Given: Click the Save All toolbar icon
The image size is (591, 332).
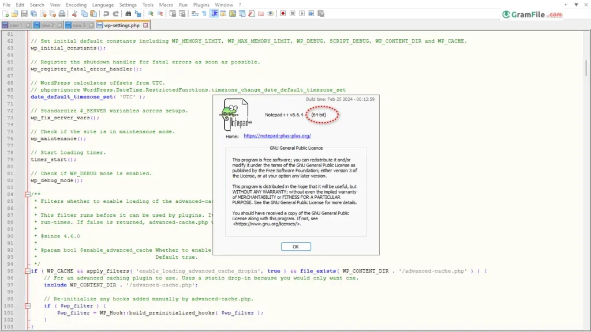Looking at the screenshot, I should pyautogui.click(x=33, y=14).
